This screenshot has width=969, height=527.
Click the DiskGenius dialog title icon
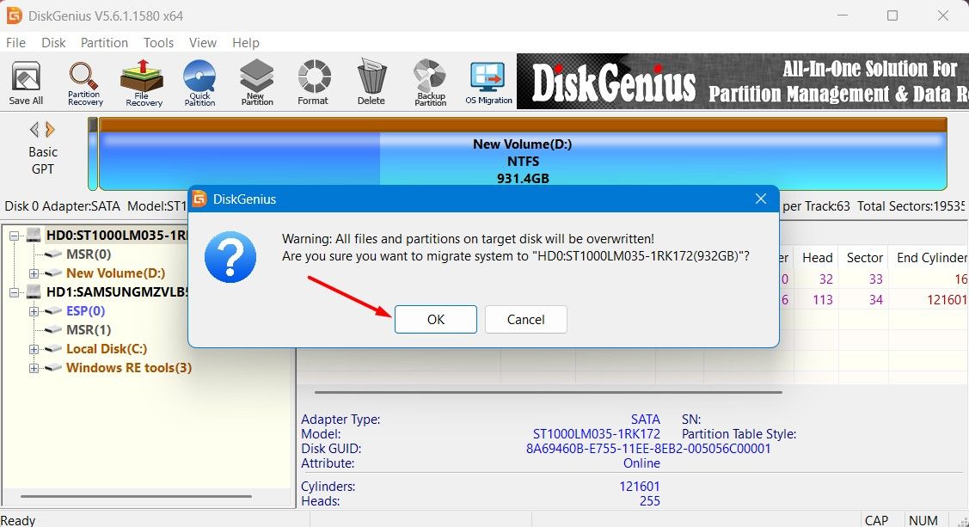199,199
